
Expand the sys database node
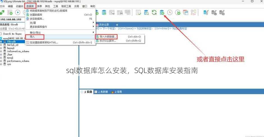click(1, 64)
